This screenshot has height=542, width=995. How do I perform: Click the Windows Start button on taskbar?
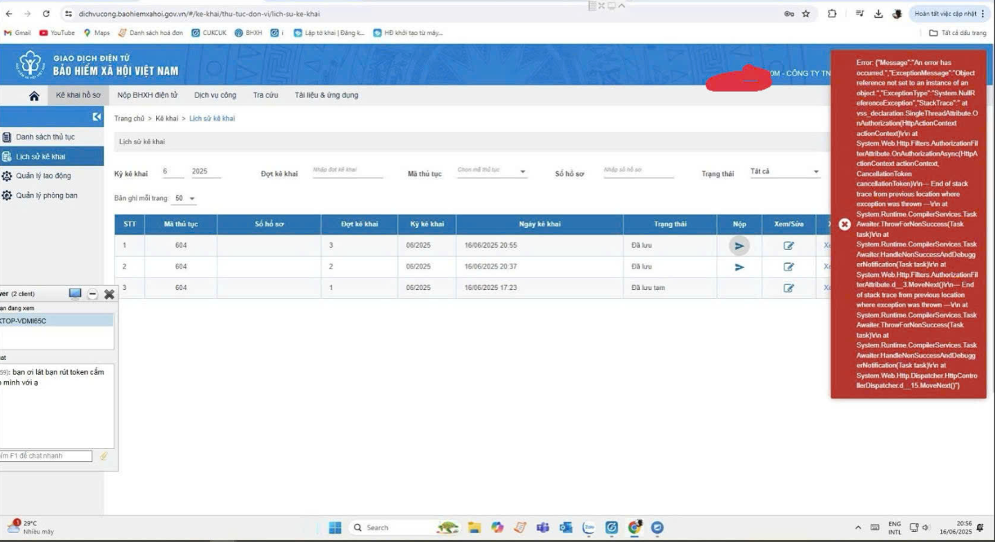[335, 528]
